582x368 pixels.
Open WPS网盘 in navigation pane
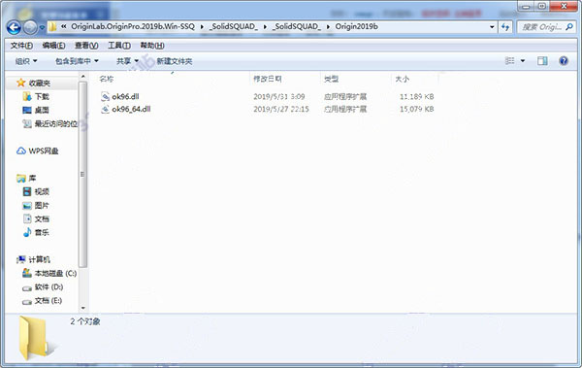pos(44,151)
